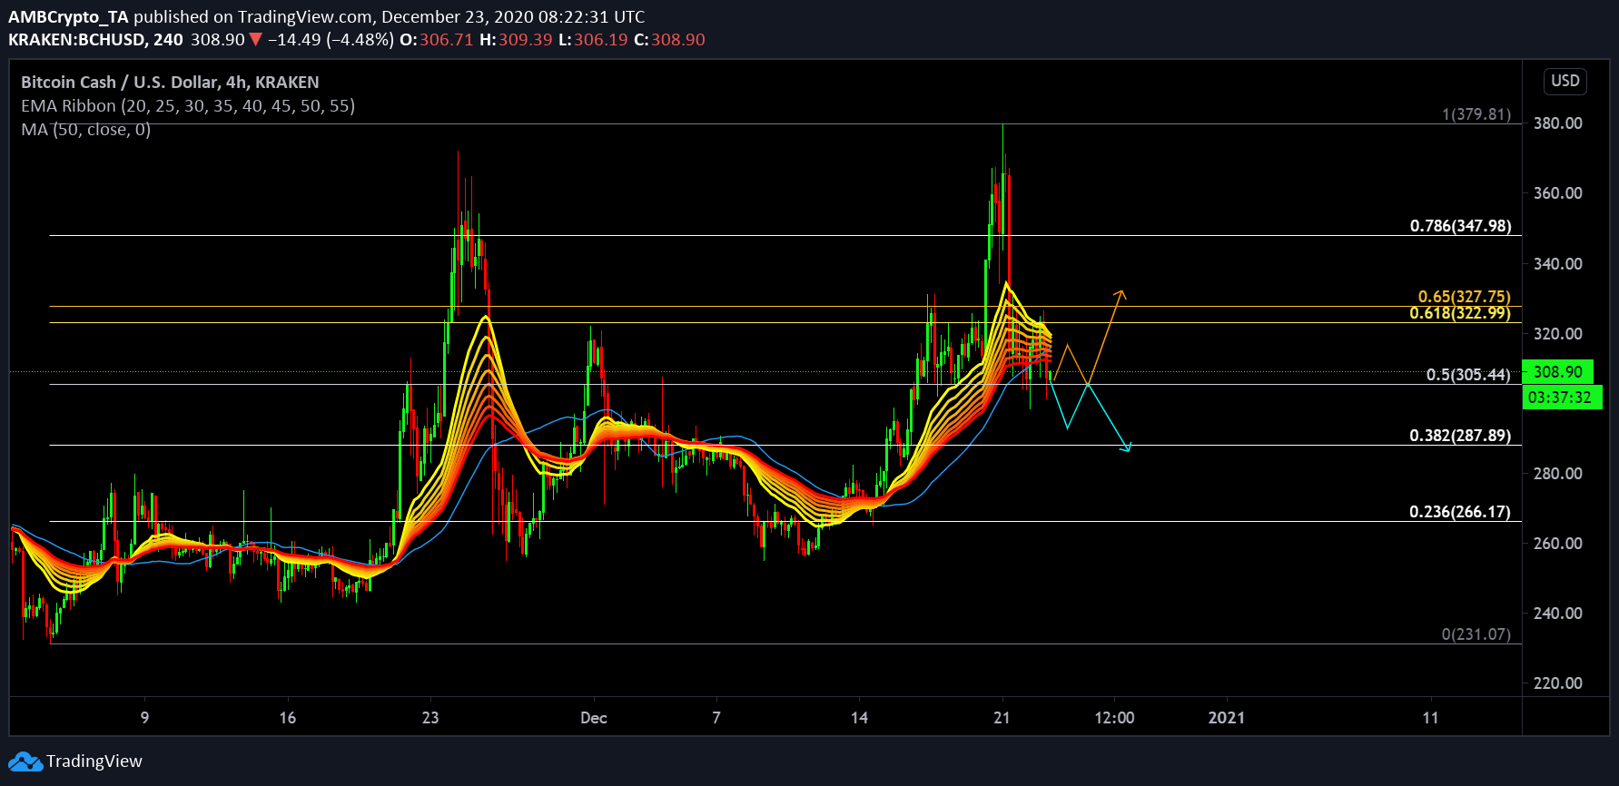The width and height of the screenshot is (1619, 786).
Task: Click the 340.00 price axis value
Action: click(x=1558, y=264)
